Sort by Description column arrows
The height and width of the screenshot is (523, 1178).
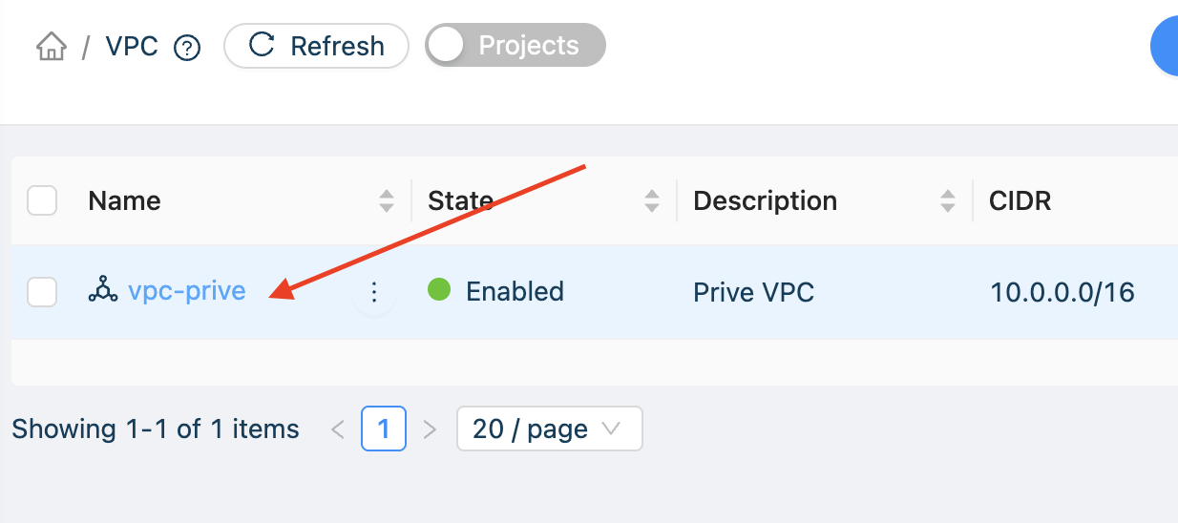(x=947, y=200)
